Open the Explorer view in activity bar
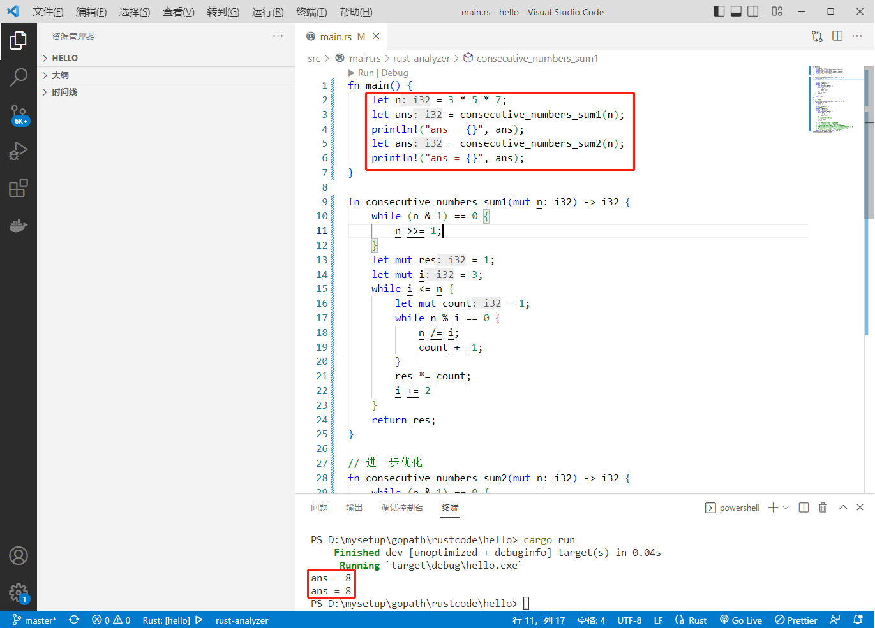This screenshot has height=628, width=875. point(19,41)
